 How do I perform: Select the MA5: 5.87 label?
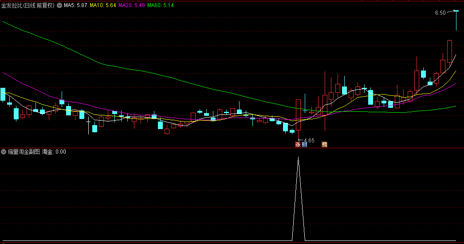point(75,5)
